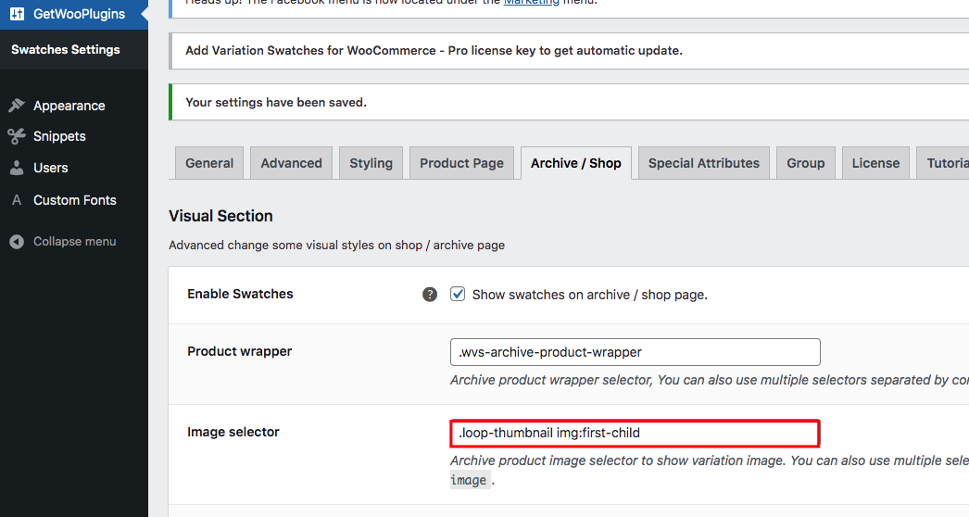Click the GetWooPlugins sliders icon

click(x=18, y=14)
